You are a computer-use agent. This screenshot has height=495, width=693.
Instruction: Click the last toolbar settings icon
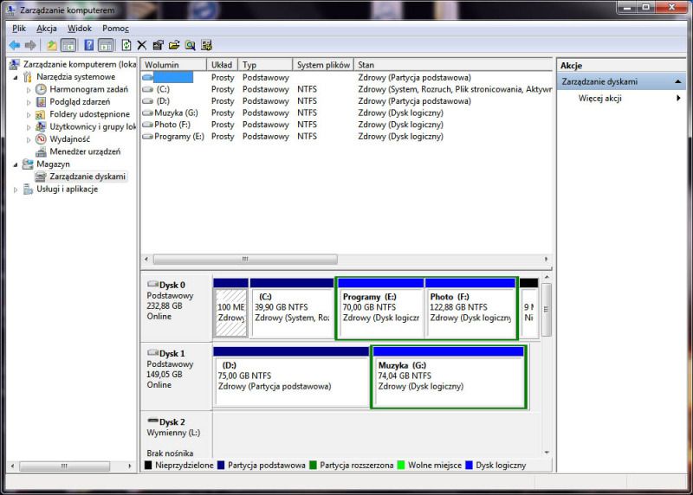tap(206, 45)
